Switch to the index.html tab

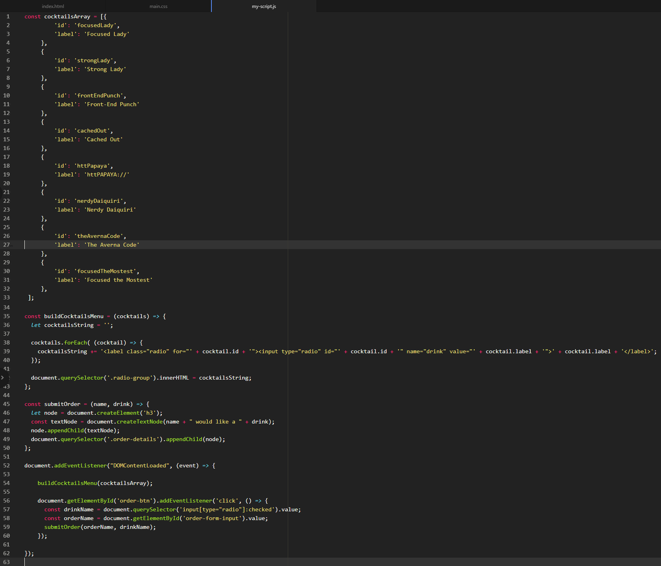click(x=52, y=6)
